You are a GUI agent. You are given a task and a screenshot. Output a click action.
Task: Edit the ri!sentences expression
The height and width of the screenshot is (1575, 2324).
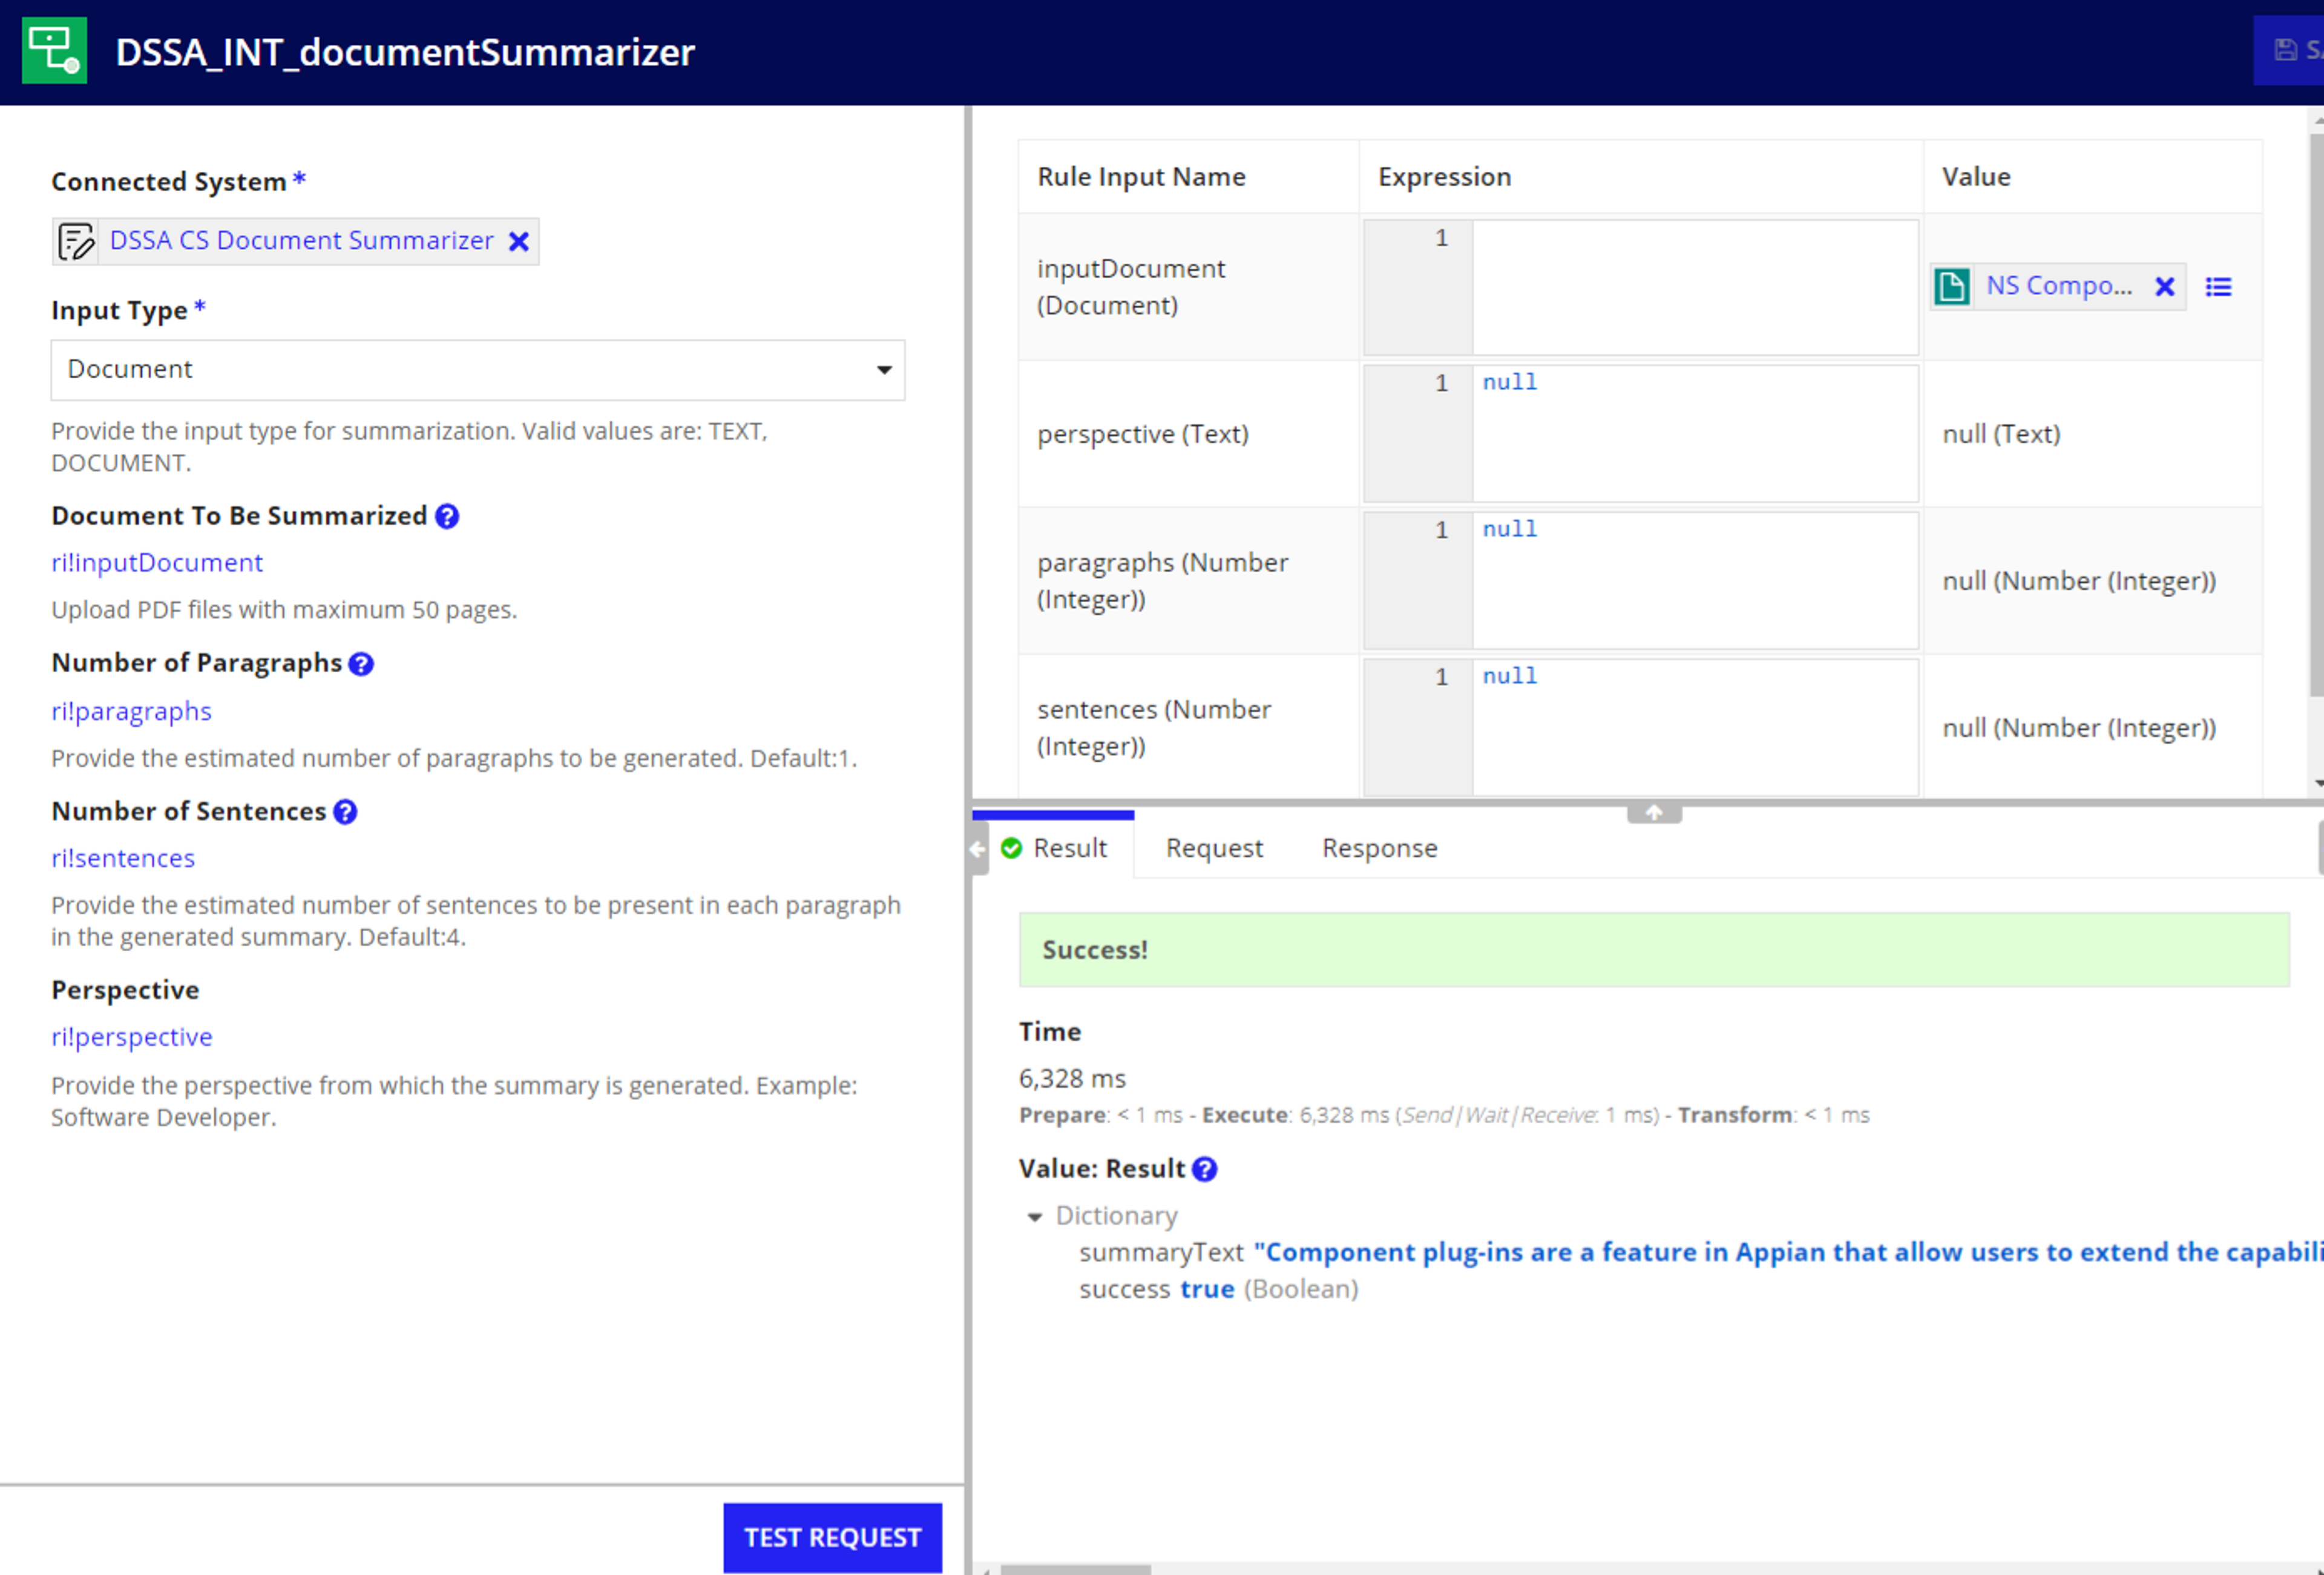pos(123,858)
